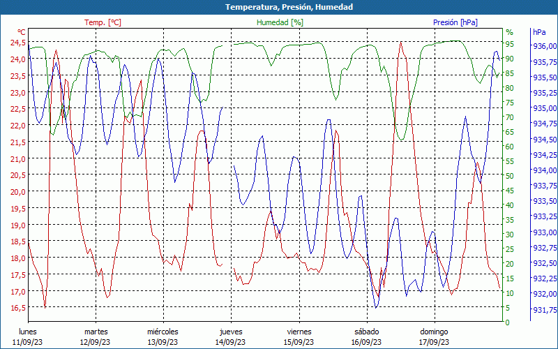Click '23,5' on the temperature axis

coord(18,76)
